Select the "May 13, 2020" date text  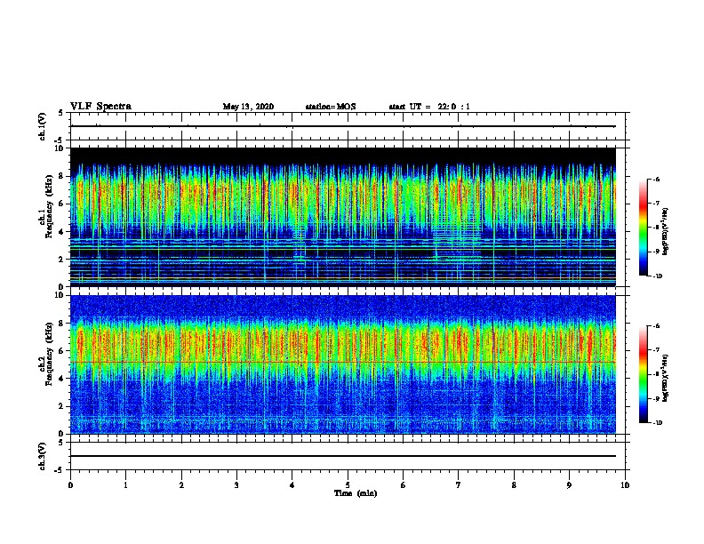[x=248, y=107]
